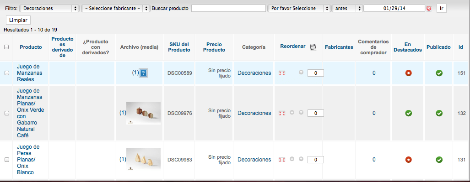Click the blue question mark media icon

[x=143, y=73]
